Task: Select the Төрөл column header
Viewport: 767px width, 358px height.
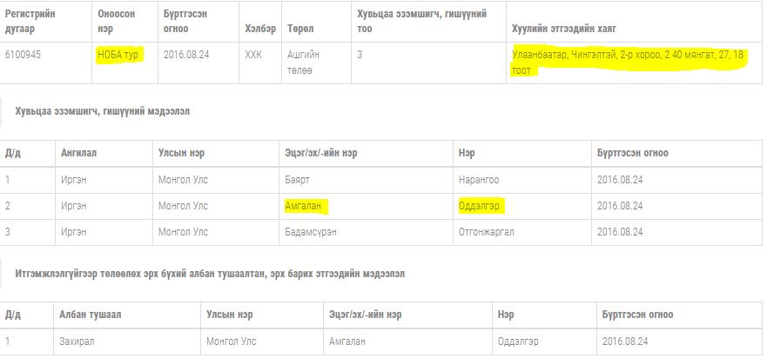Action: point(301,29)
